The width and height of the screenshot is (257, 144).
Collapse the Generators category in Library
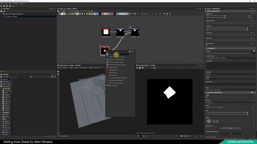click(1, 112)
